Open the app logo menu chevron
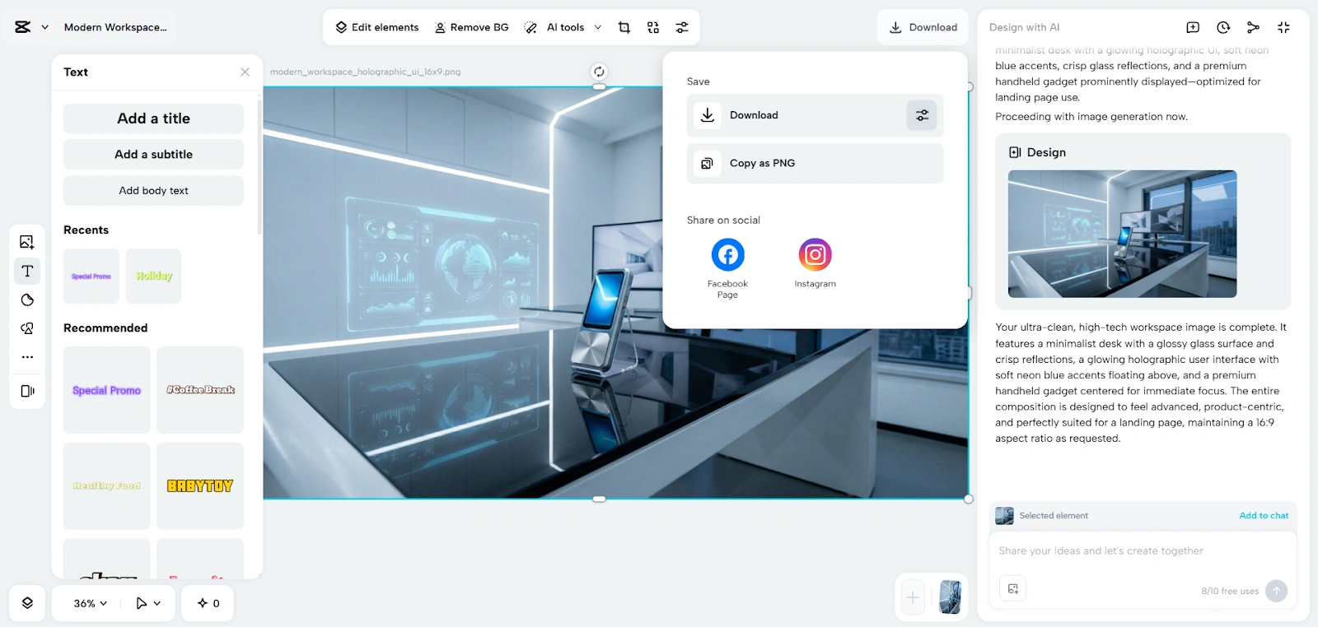The height and width of the screenshot is (627, 1318). point(45,27)
